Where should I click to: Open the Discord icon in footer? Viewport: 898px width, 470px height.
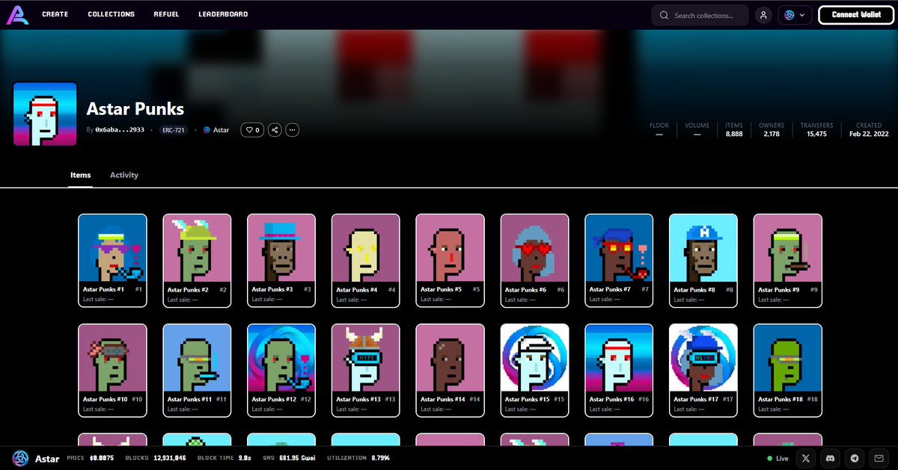831,458
